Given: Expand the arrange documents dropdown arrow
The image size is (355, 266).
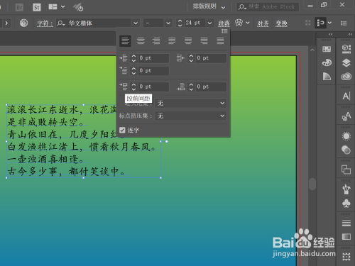Looking at the screenshot, I should pos(63,7).
